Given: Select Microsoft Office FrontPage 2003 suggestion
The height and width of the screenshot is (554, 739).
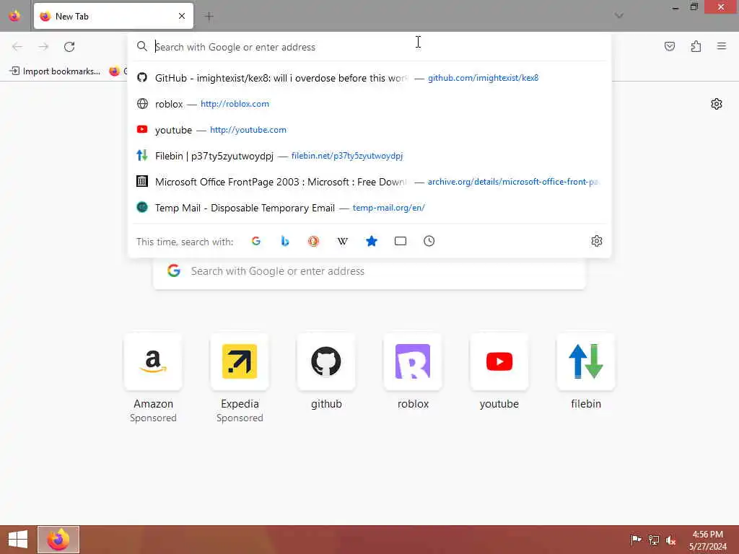Looking at the screenshot, I should point(369,181).
